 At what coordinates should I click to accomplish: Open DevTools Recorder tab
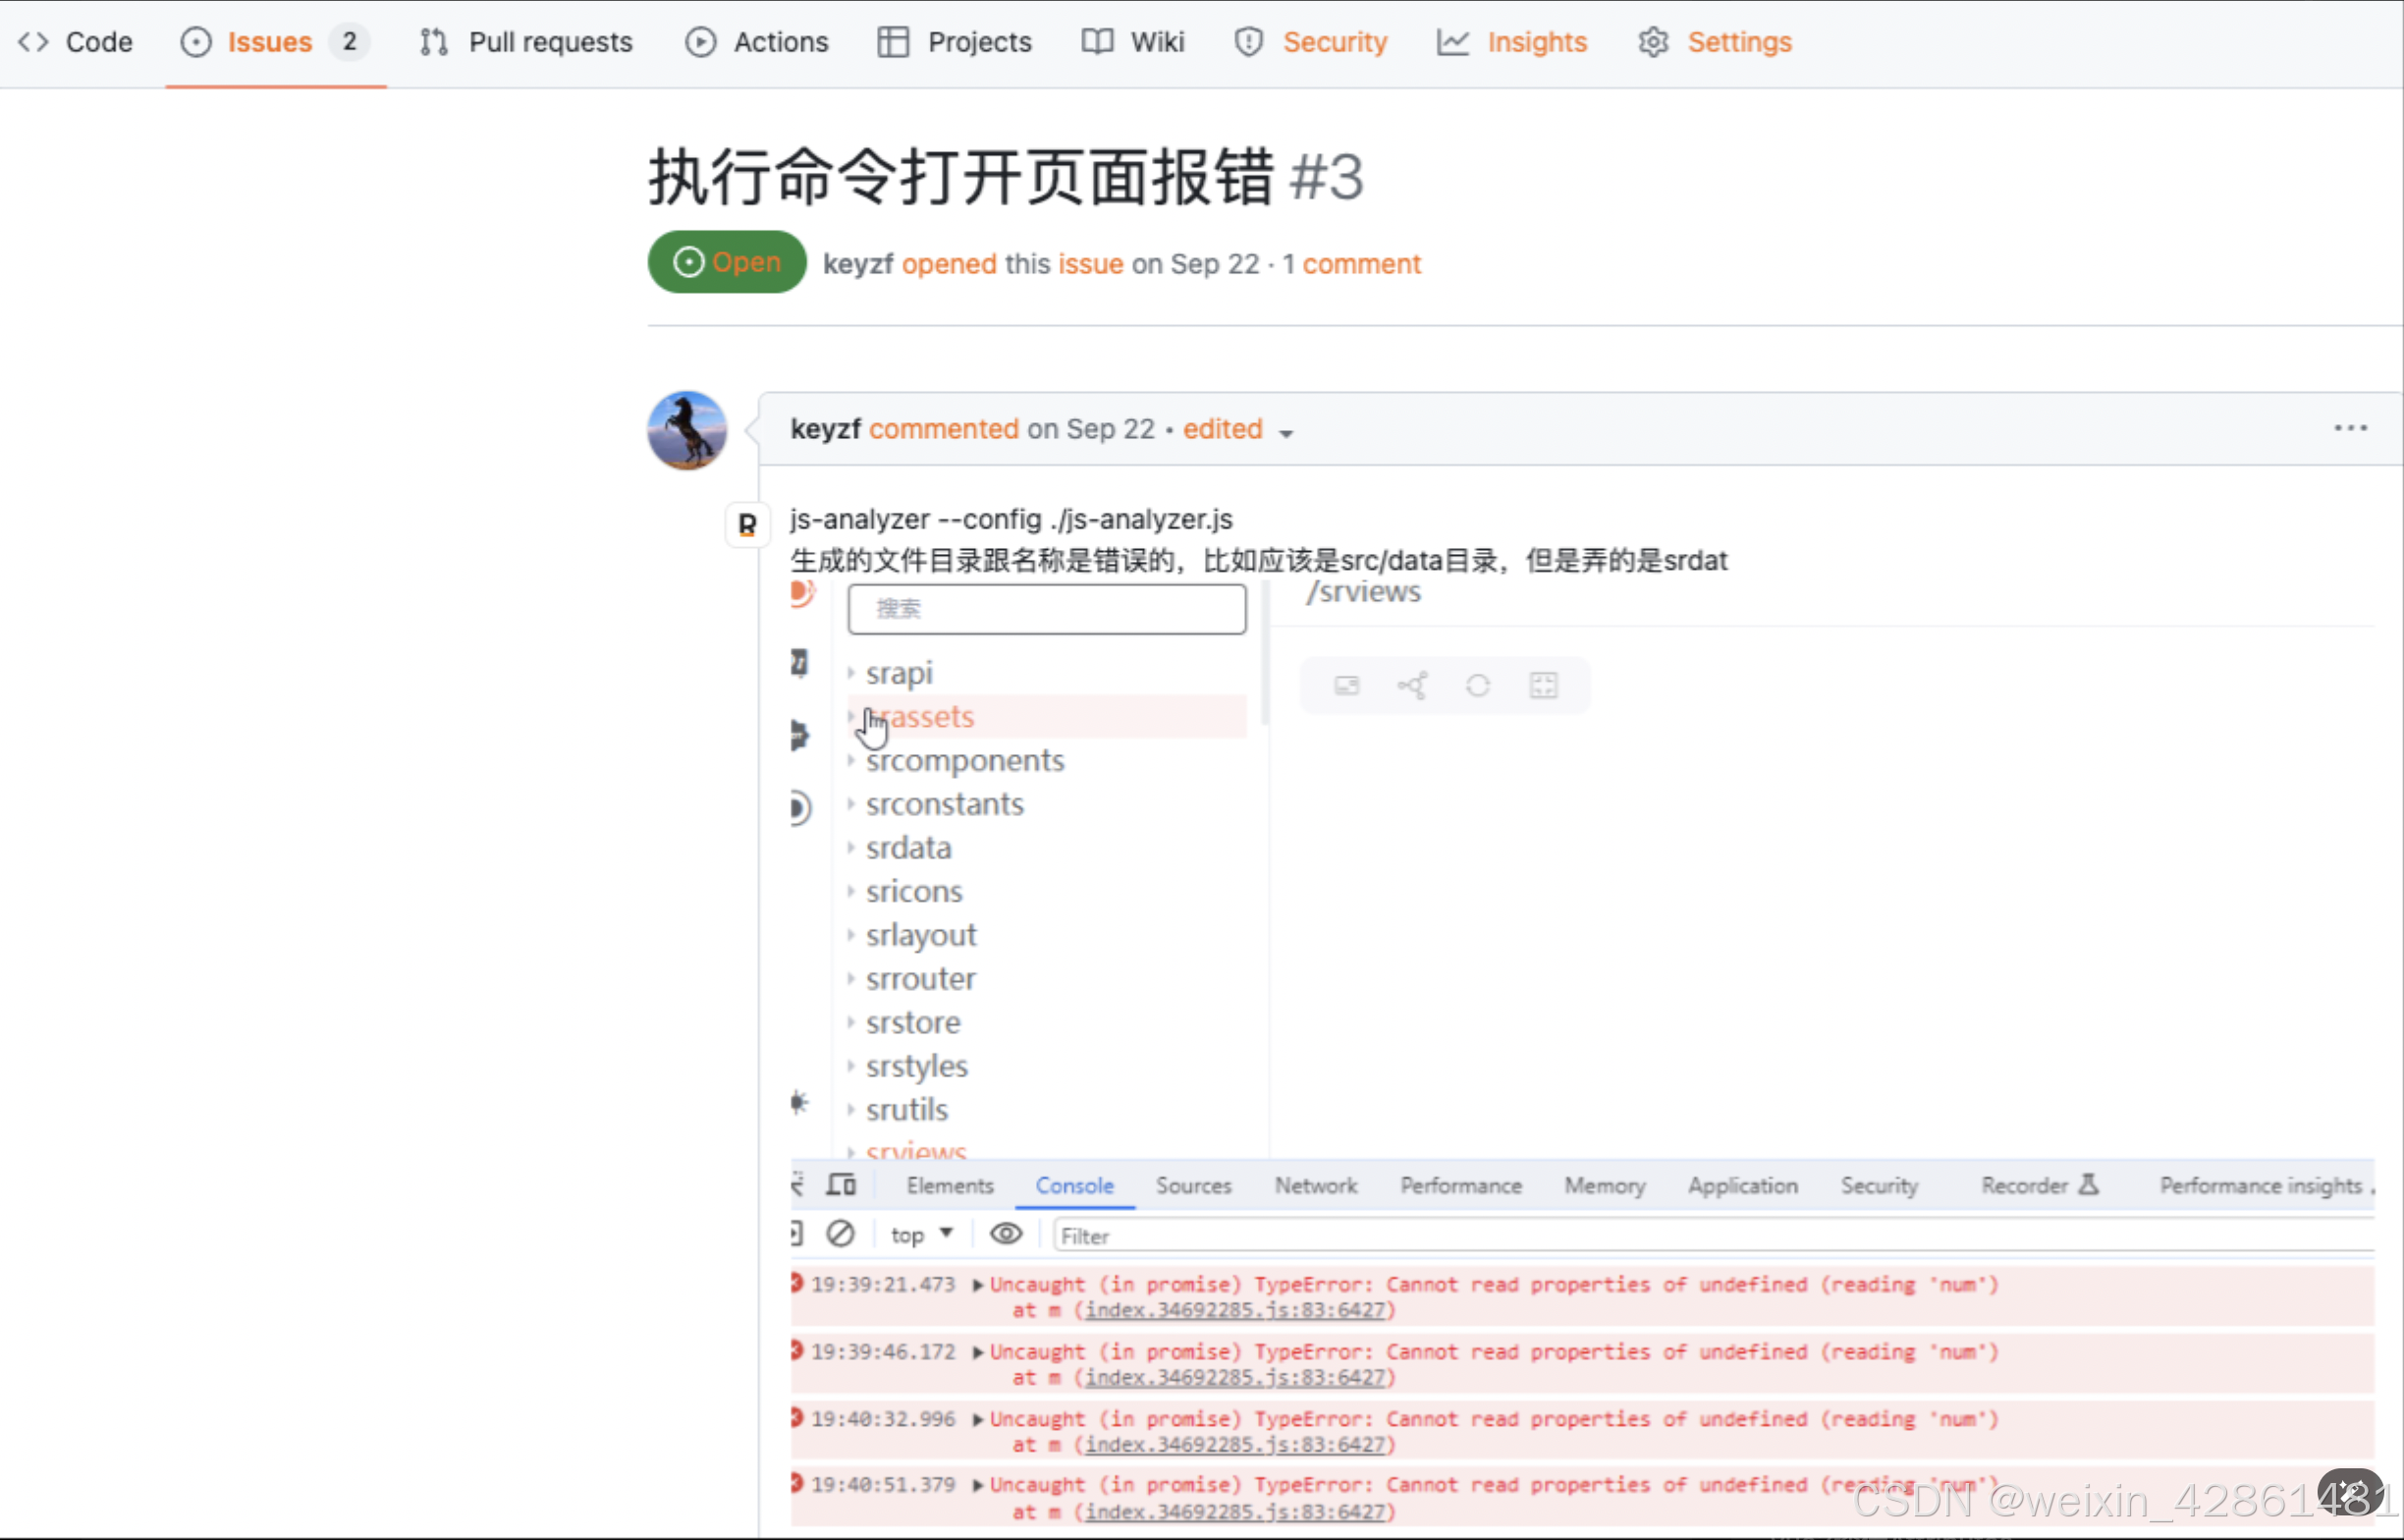pos(2039,1186)
